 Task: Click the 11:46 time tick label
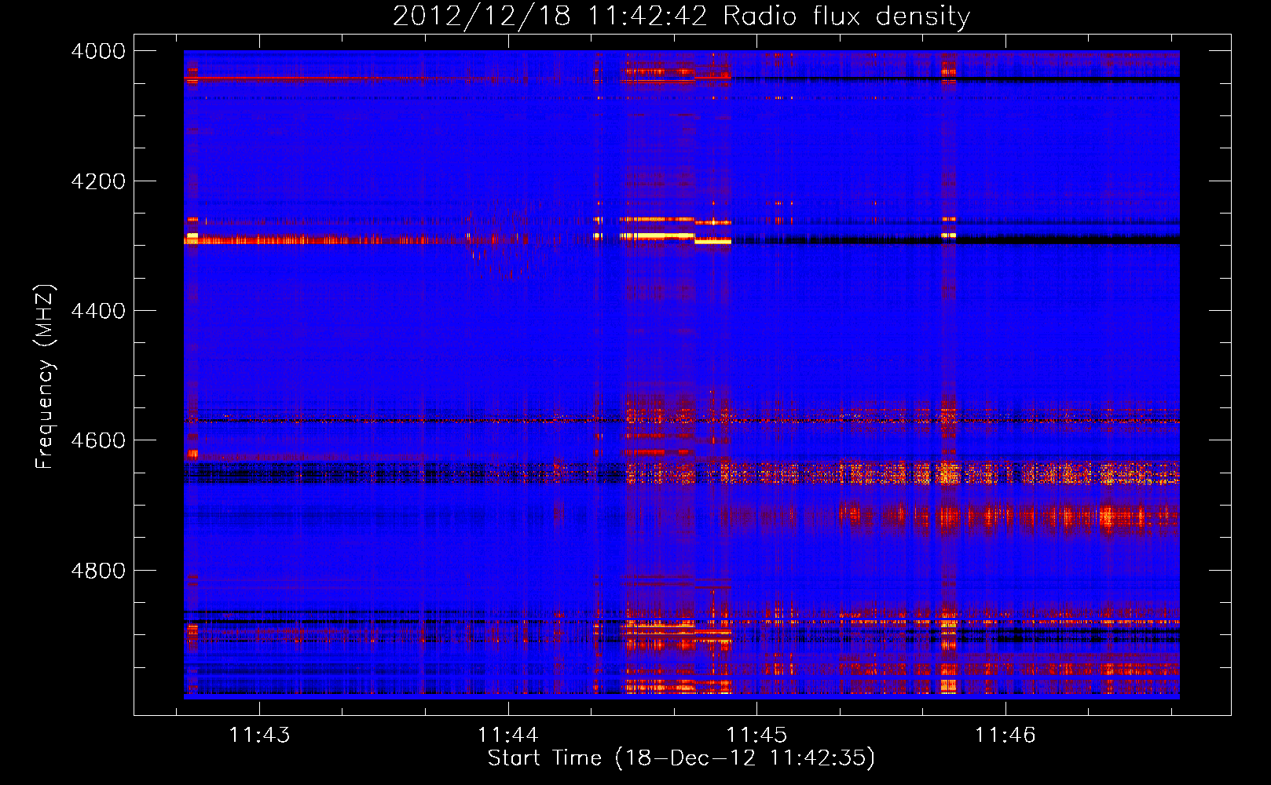pos(1005,735)
